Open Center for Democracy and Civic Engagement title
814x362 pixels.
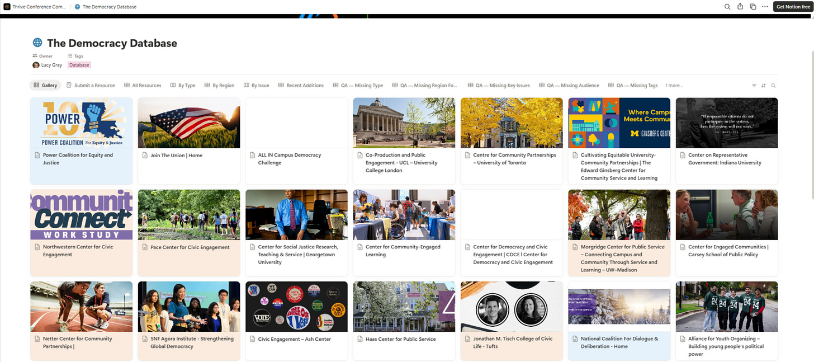[513, 255]
